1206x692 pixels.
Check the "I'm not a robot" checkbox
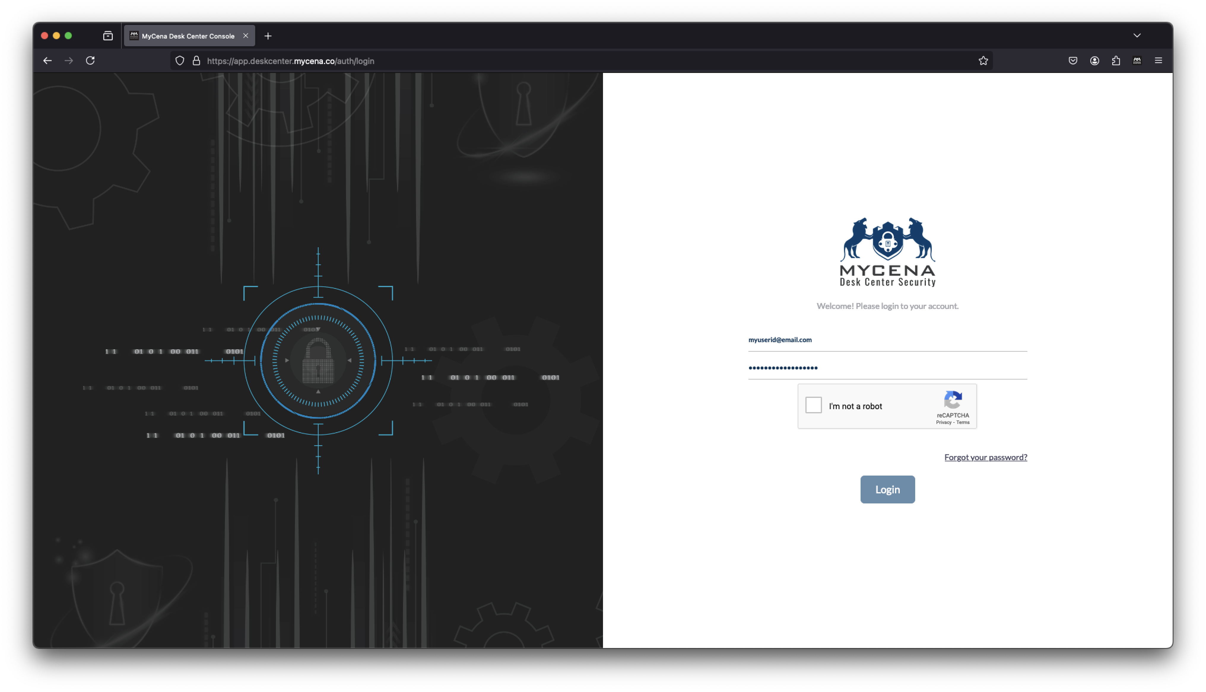tap(813, 405)
